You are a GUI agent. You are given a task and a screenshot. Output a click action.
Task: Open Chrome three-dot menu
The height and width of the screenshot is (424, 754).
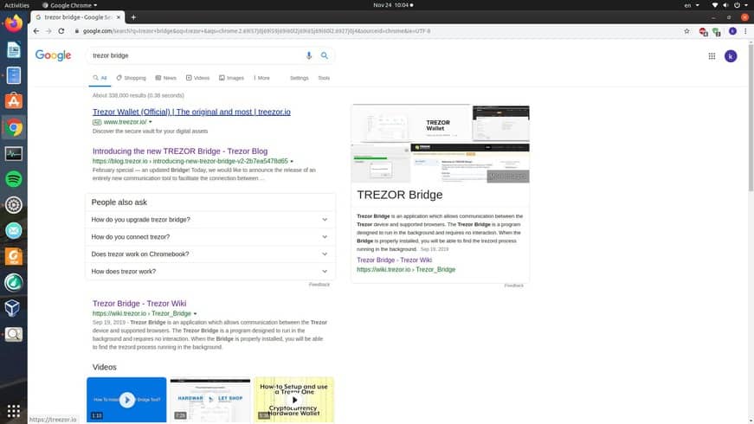coord(745,31)
